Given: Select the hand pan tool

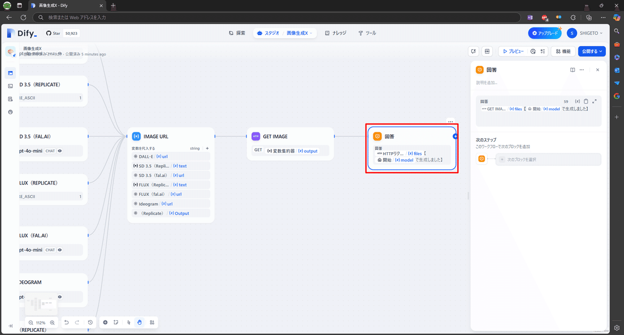Looking at the screenshot, I should [140, 323].
